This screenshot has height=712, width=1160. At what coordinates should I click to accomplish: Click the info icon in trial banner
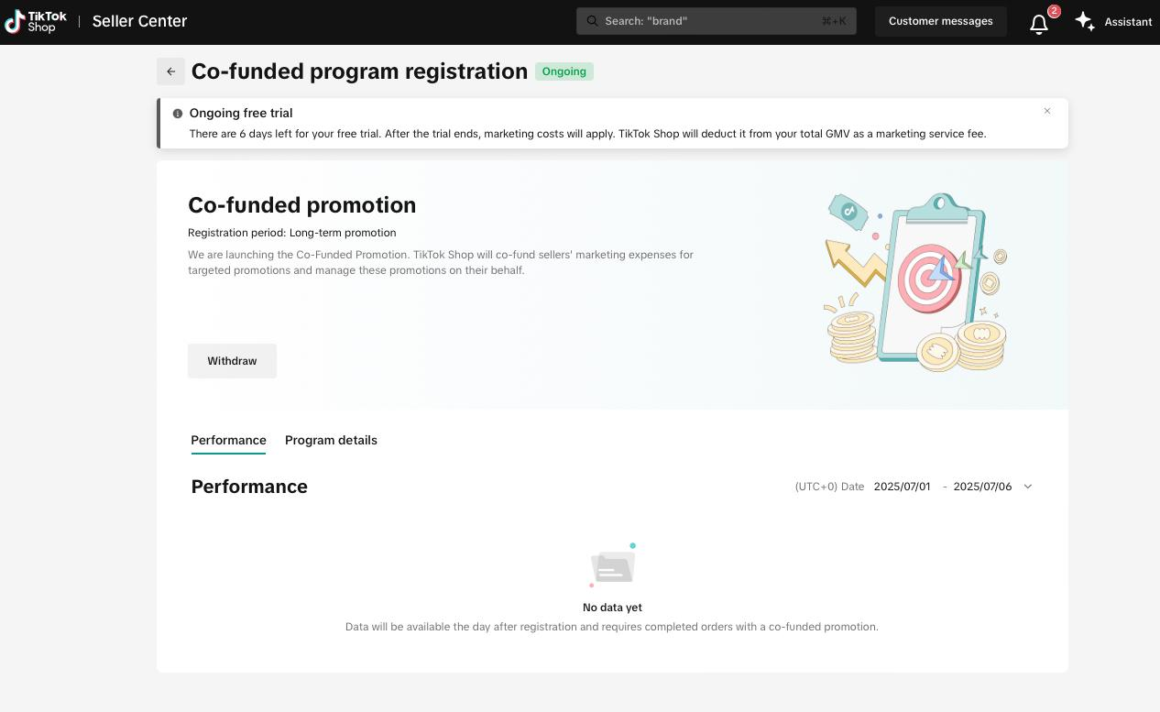(x=178, y=114)
